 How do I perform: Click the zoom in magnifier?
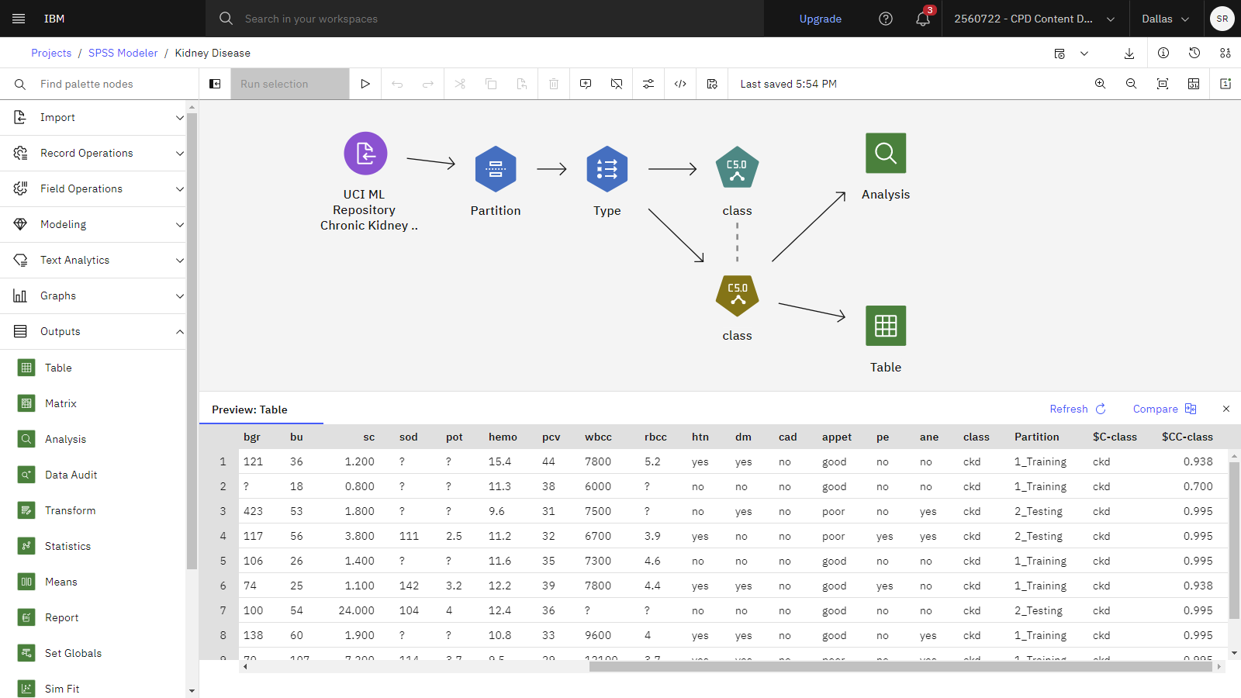(x=1100, y=84)
